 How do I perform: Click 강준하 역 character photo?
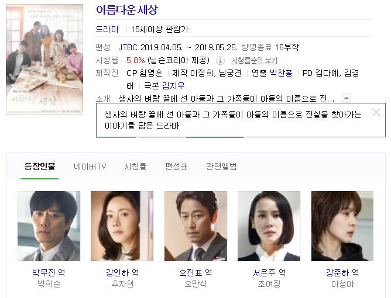(342, 226)
